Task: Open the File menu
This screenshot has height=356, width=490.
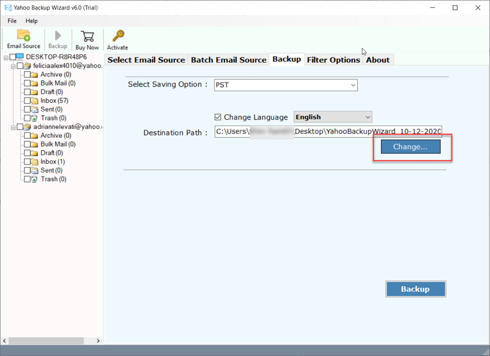Action: tap(12, 21)
